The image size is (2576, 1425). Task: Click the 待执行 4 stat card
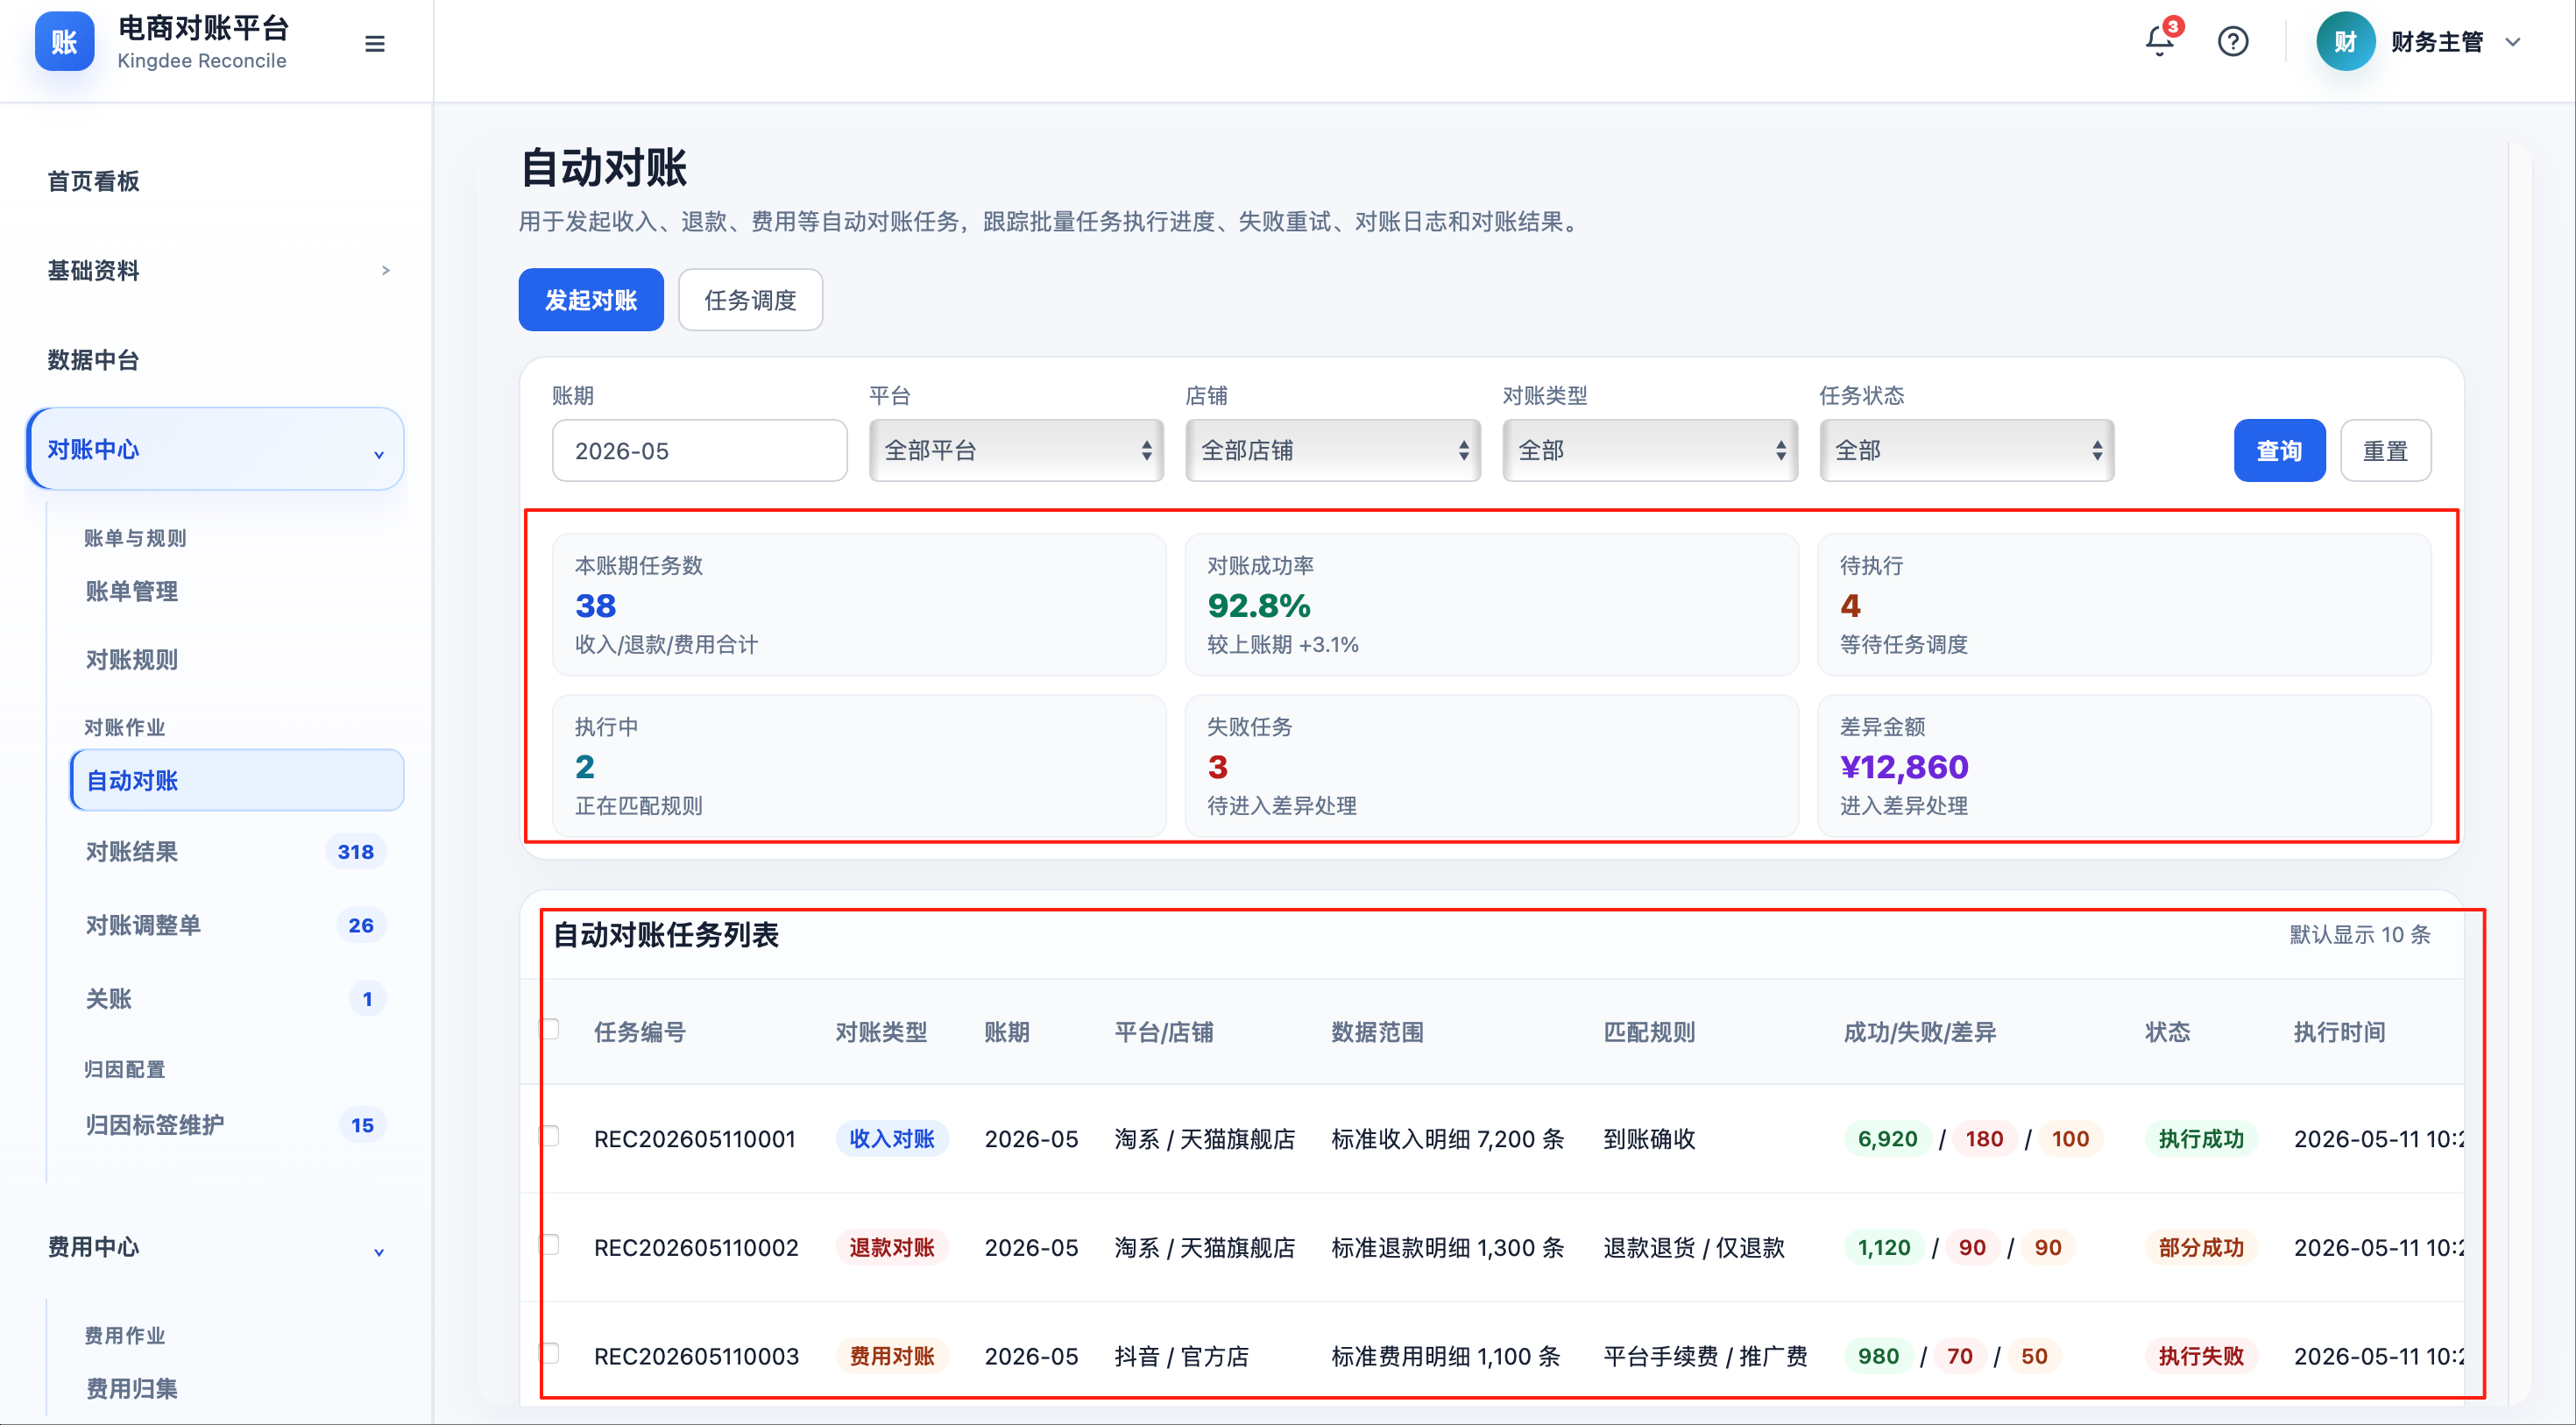2124,604
